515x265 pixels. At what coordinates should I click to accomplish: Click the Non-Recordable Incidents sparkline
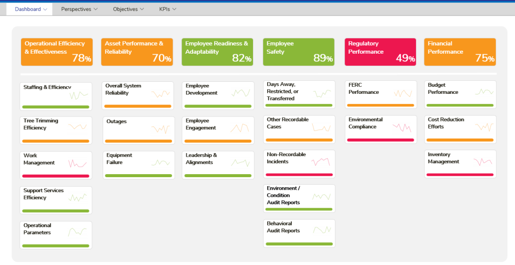coord(320,162)
